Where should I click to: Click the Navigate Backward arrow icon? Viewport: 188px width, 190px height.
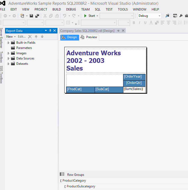5,16
